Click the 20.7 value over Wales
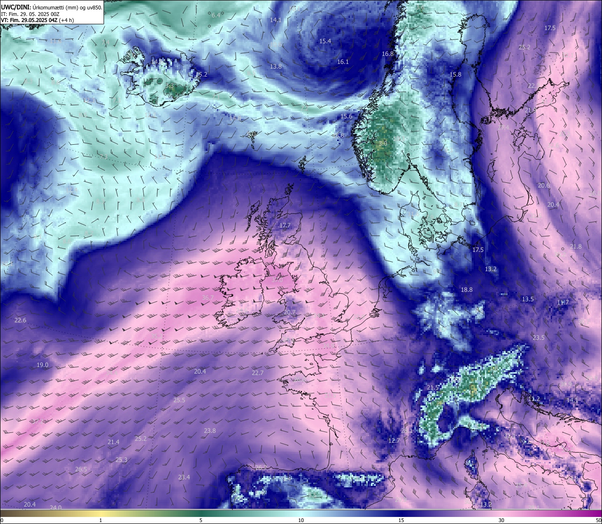The image size is (602, 524). (290, 312)
